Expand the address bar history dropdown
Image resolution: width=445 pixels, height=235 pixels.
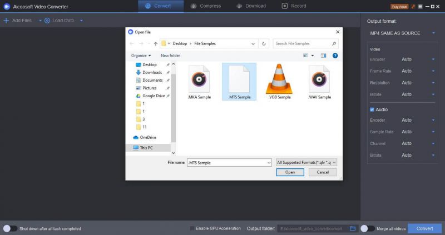tap(253, 44)
